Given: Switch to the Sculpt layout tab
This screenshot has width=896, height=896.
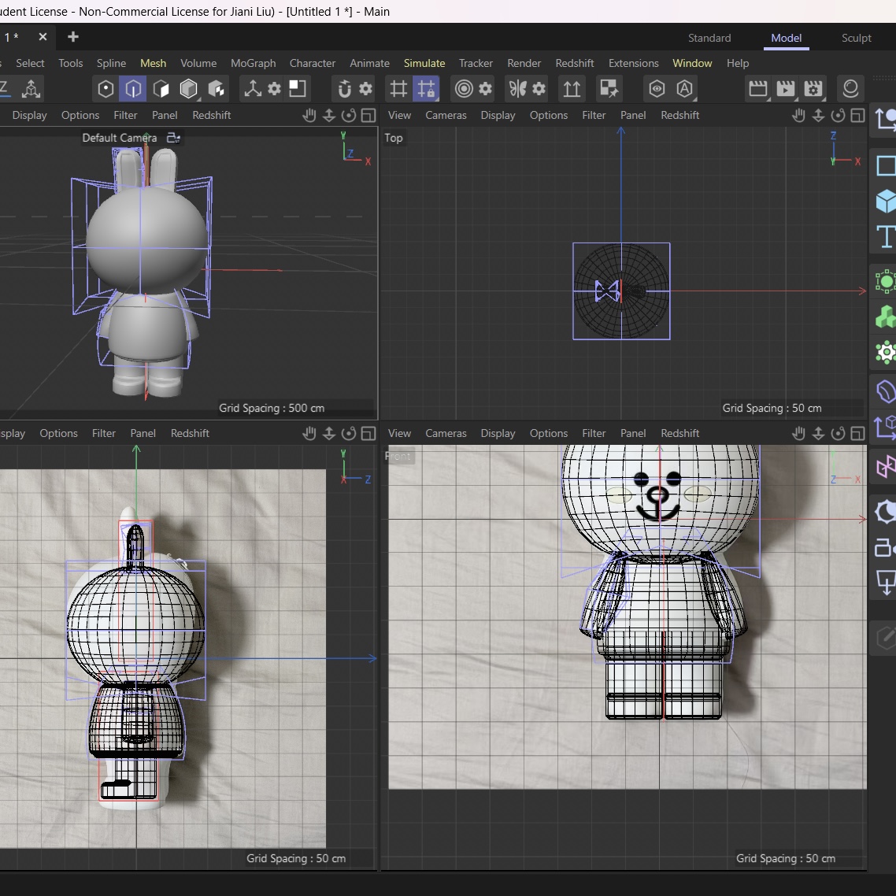Looking at the screenshot, I should coord(856,39).
